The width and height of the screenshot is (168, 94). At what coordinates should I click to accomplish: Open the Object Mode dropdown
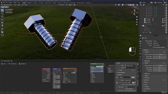click(x=9, y=5)
